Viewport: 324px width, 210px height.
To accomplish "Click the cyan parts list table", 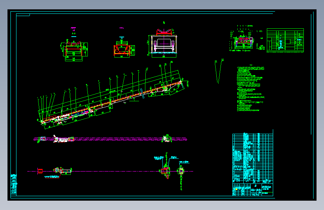I will tap(253, 158).
